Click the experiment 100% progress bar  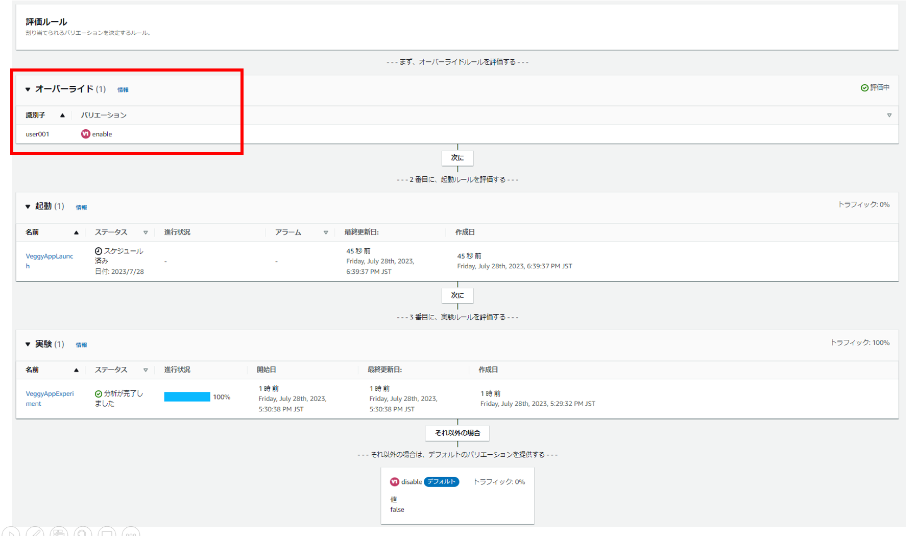[x=187, y=397]
